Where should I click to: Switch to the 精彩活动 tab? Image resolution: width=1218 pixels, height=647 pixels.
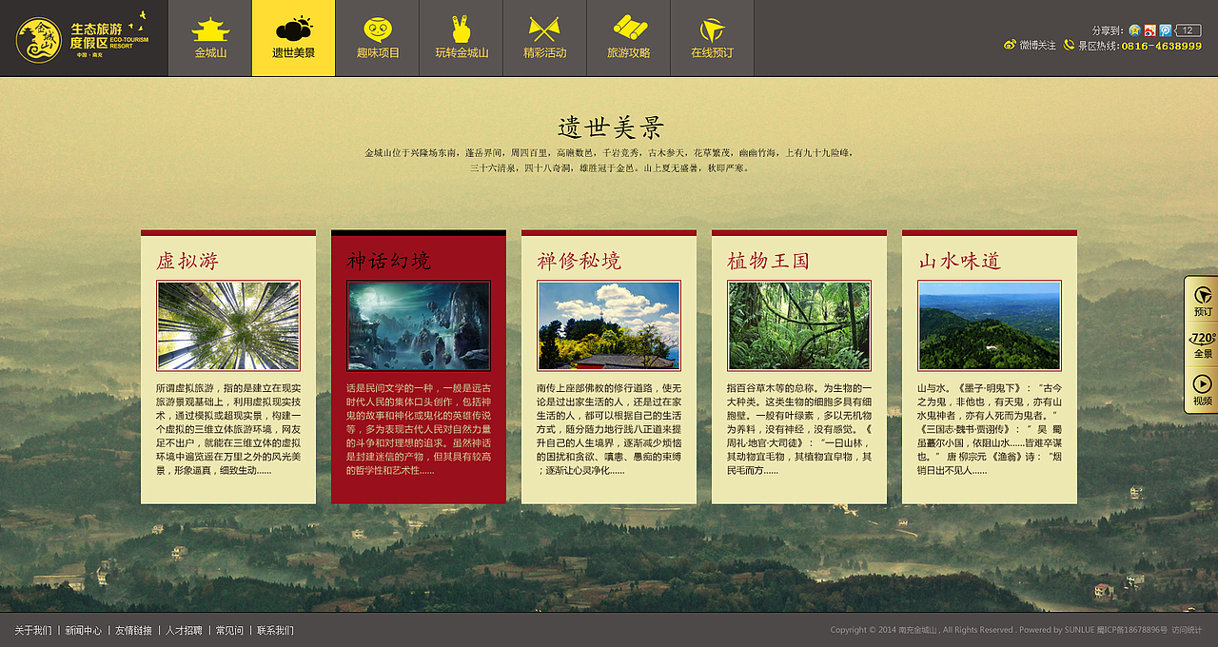[544, 52]
